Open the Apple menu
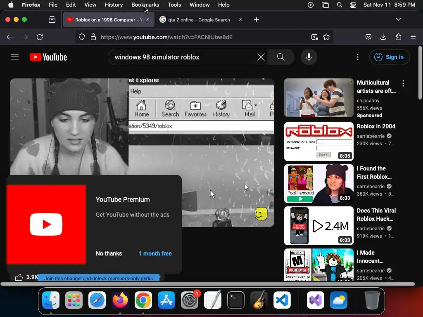 click(10, 5)
